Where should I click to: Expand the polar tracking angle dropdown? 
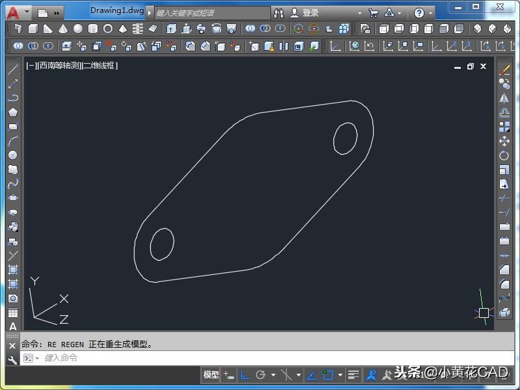(x=273, y=375)
